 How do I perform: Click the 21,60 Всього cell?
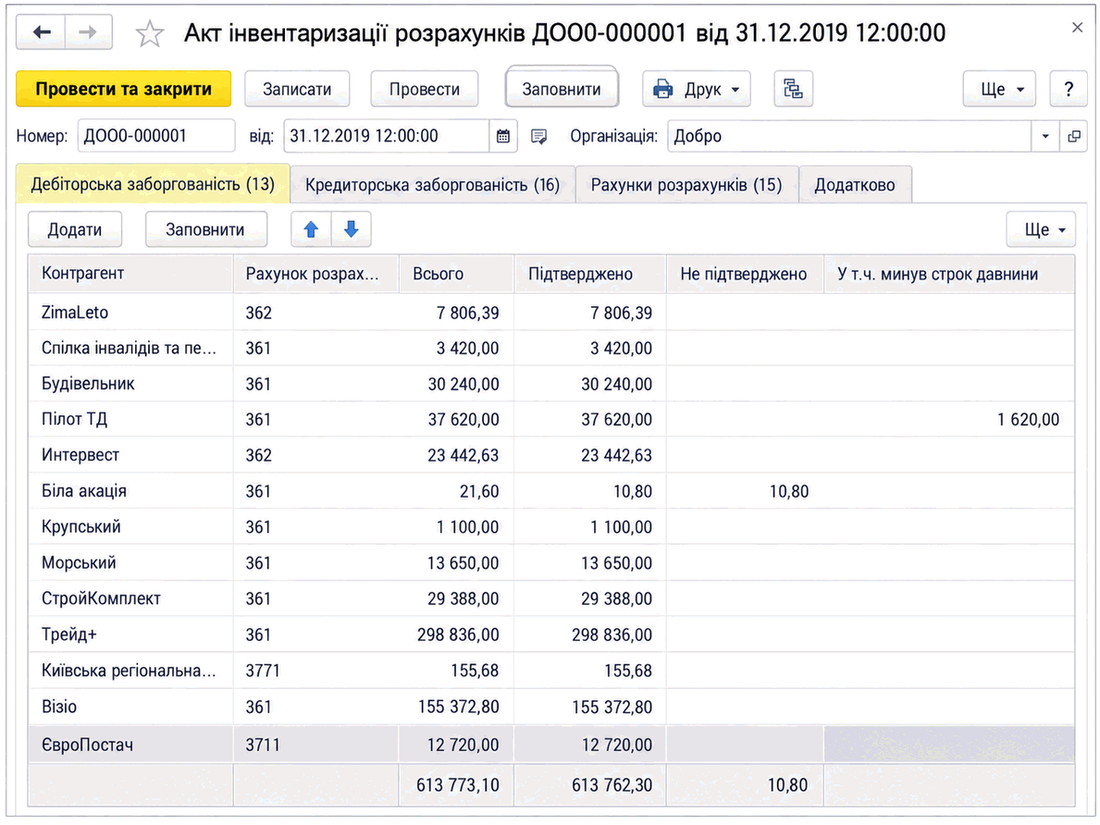[457, 491]
